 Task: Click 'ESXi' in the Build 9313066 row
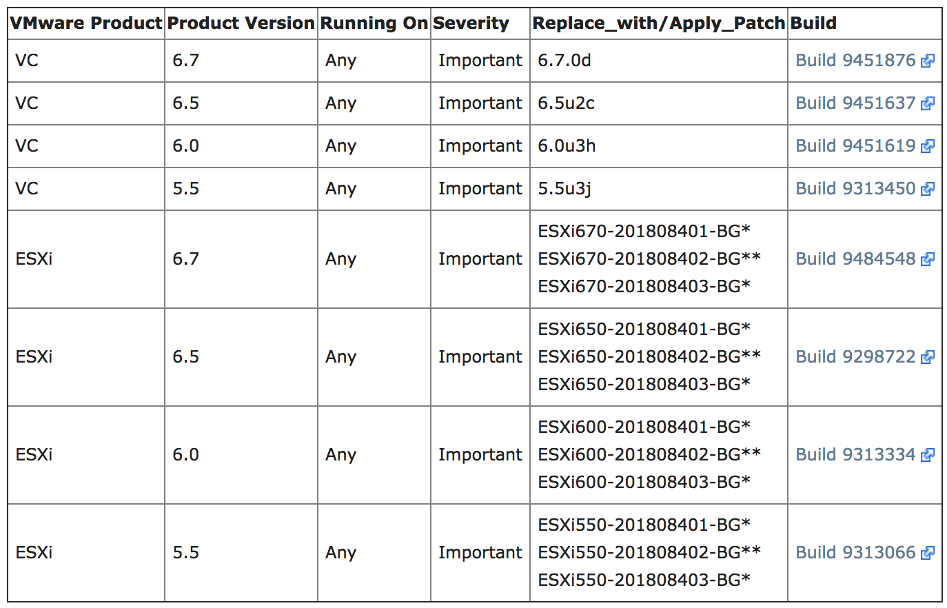point(34,553)
